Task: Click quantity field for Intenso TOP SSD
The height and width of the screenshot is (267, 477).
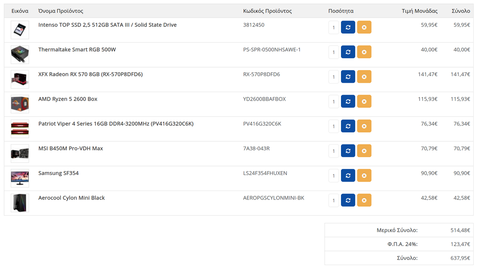Action: pos(334,27)
